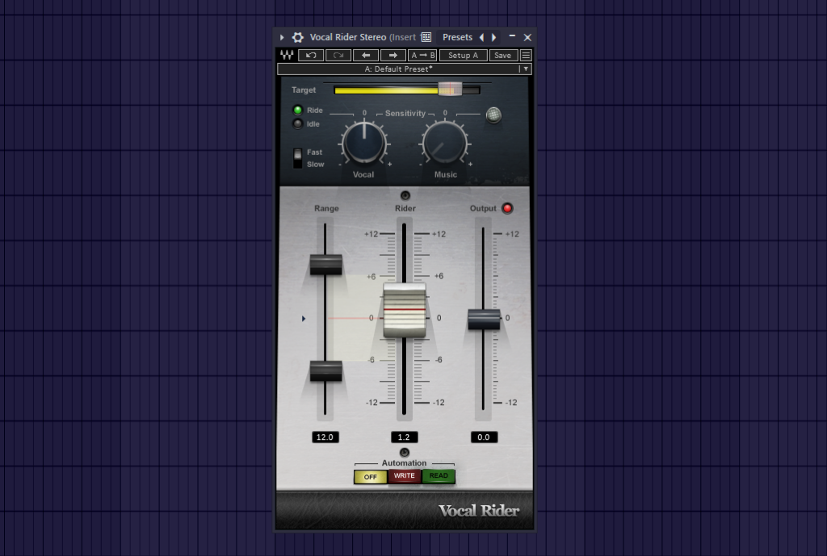Select the Idle mode radio button
The image size is (827, 556).
(x=300, y=123)
